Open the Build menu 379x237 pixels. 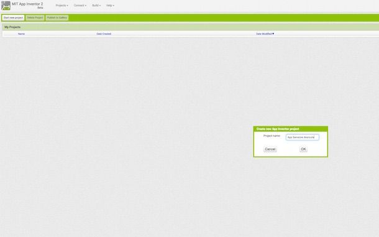[96, 6]
